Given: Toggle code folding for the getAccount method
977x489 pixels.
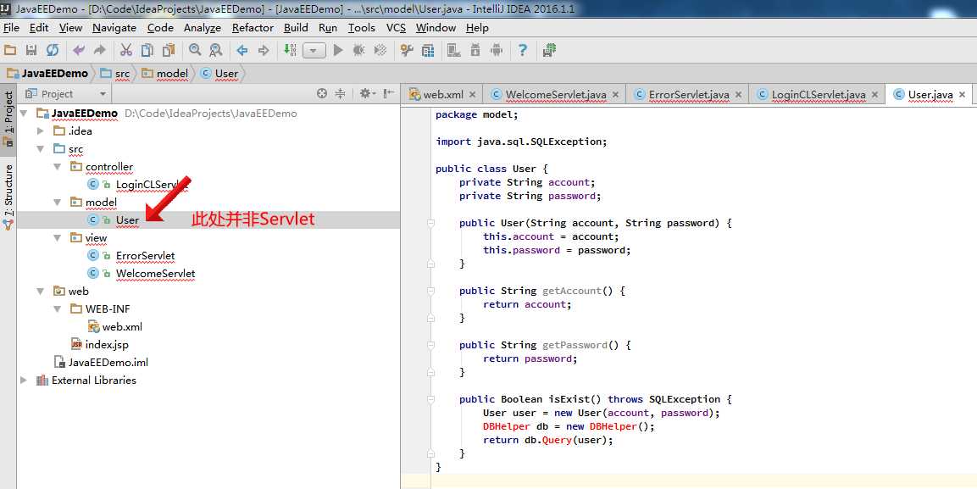Looking at the screenshot, I should pyautogui.click(x=430, y=291).
